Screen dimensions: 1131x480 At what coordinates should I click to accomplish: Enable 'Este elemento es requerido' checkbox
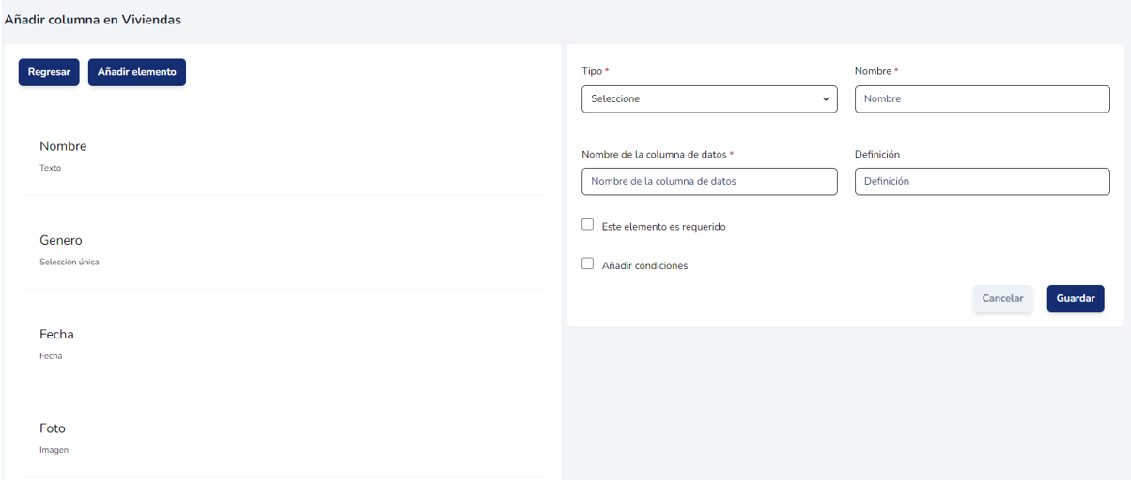coord(588,225)
